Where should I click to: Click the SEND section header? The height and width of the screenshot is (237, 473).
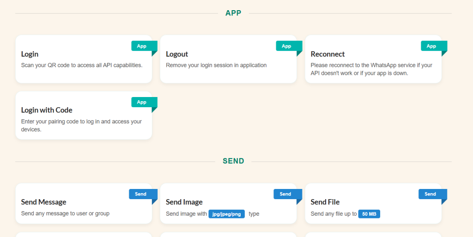(x=233, y=161)
